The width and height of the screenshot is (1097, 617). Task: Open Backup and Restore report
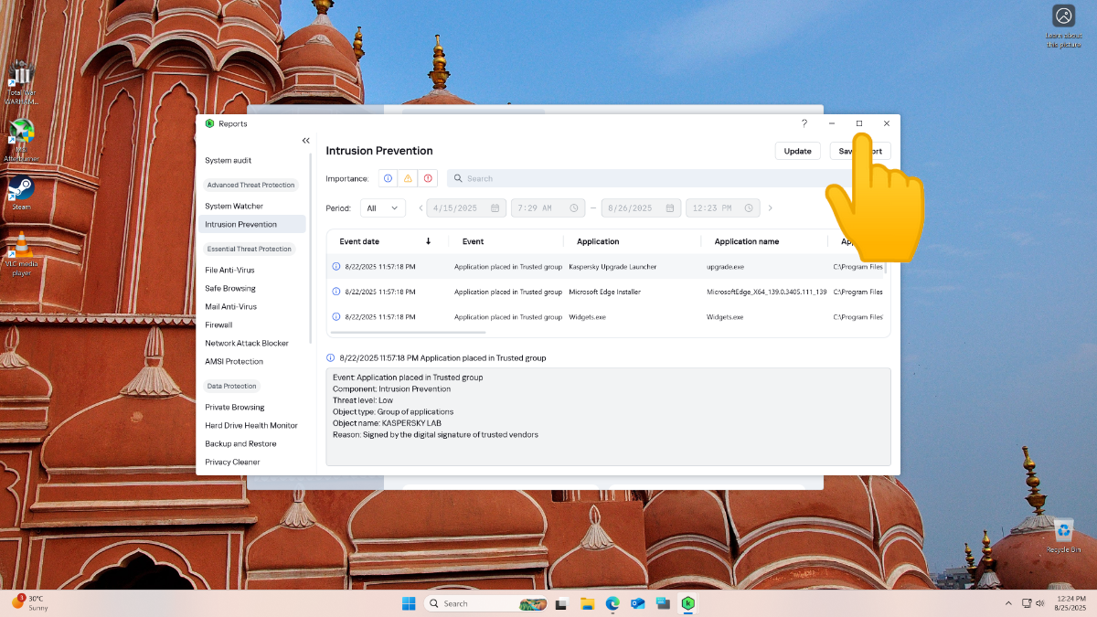tap(240, 443)
